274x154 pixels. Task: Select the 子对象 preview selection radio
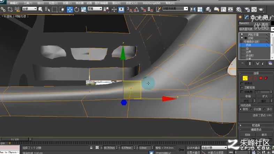point(251,109)
